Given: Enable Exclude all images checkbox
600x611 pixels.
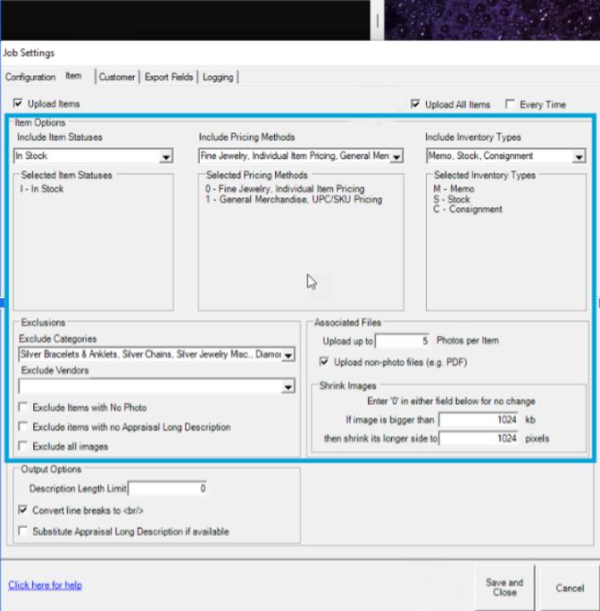Looking at the screenshot, I should [x=23, y=446].
